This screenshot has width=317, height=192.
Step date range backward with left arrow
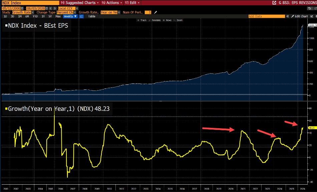pos(51,8)
